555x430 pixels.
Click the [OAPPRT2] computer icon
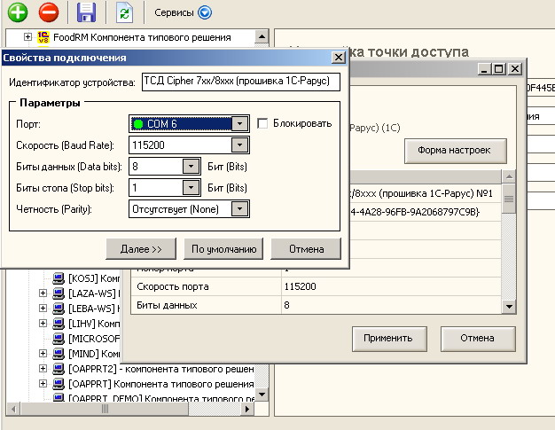click(x=59, y=368)
